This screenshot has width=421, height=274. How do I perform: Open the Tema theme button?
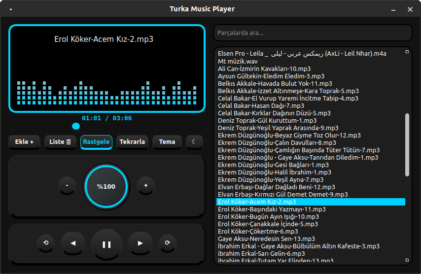167,142
